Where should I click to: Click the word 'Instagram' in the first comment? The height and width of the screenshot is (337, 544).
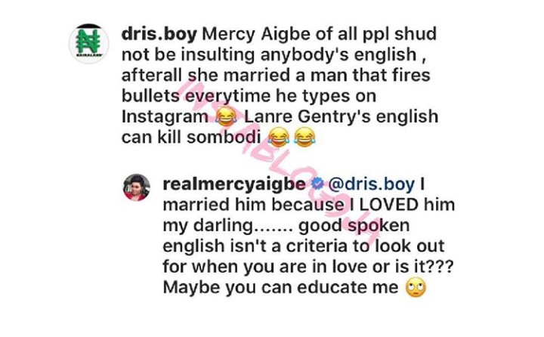pyautogui.click(x=165, y=117)
